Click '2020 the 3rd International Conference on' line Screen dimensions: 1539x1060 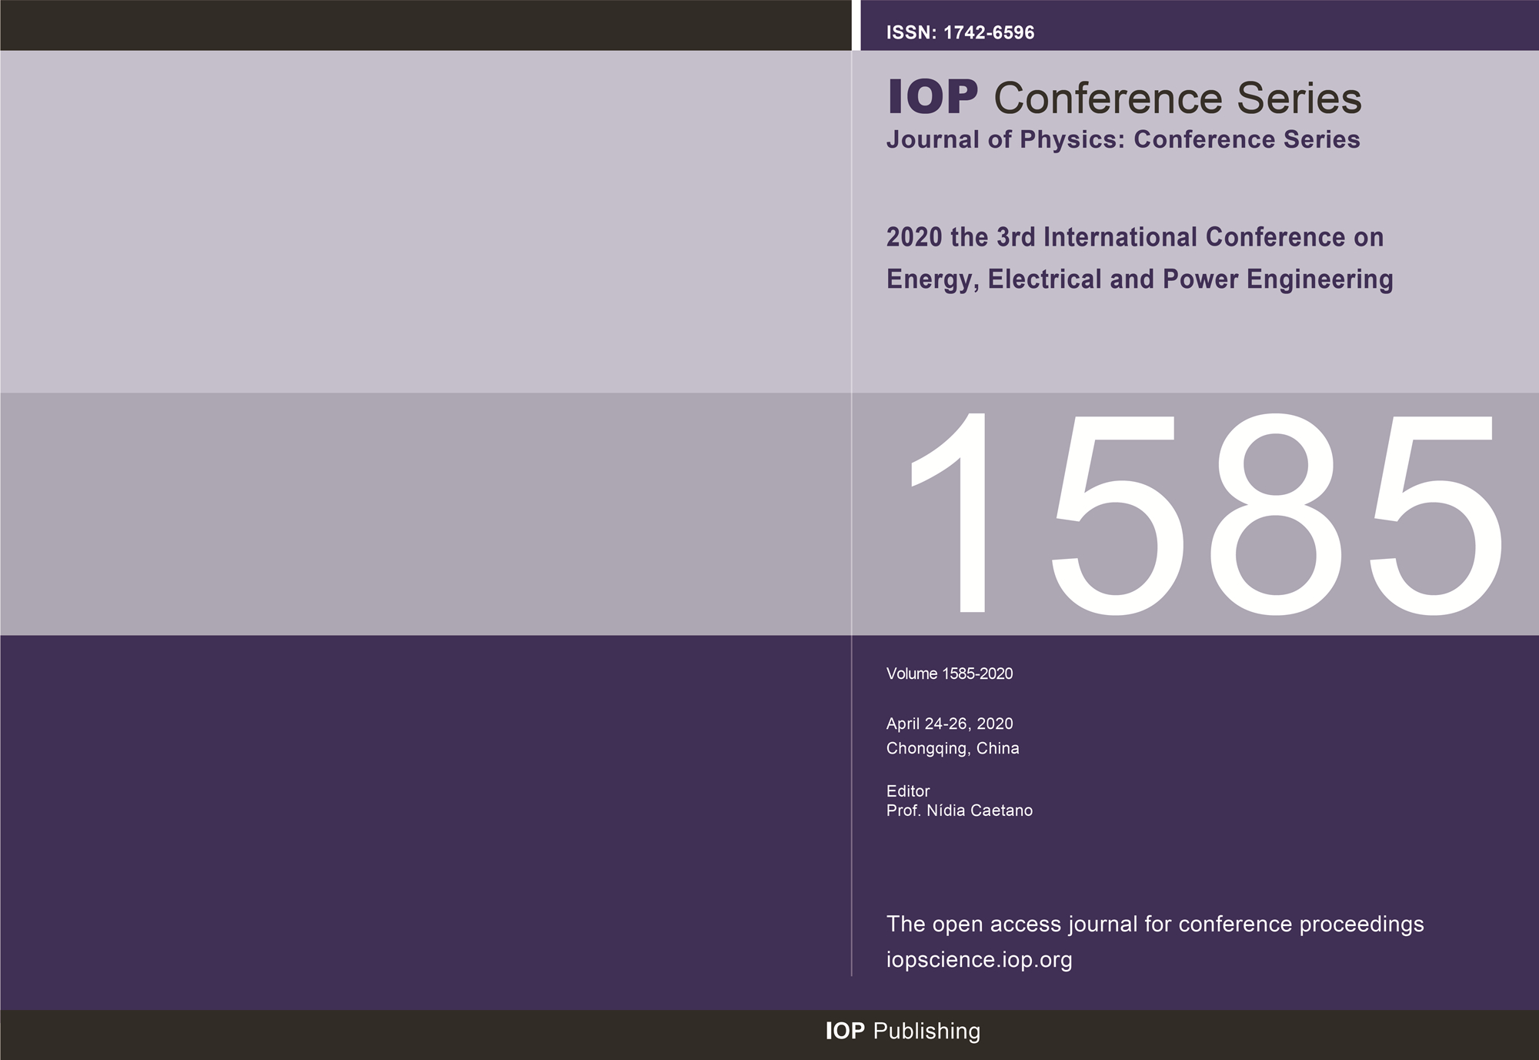(1134, 237)
